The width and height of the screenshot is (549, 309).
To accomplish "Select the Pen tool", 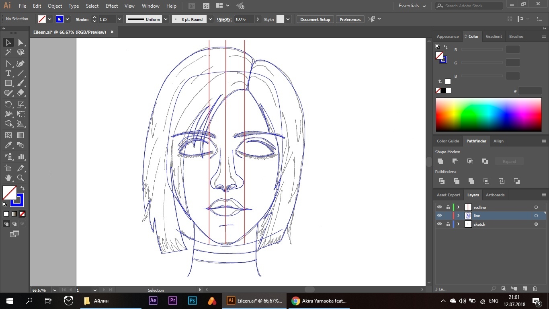I will point(20,64).
